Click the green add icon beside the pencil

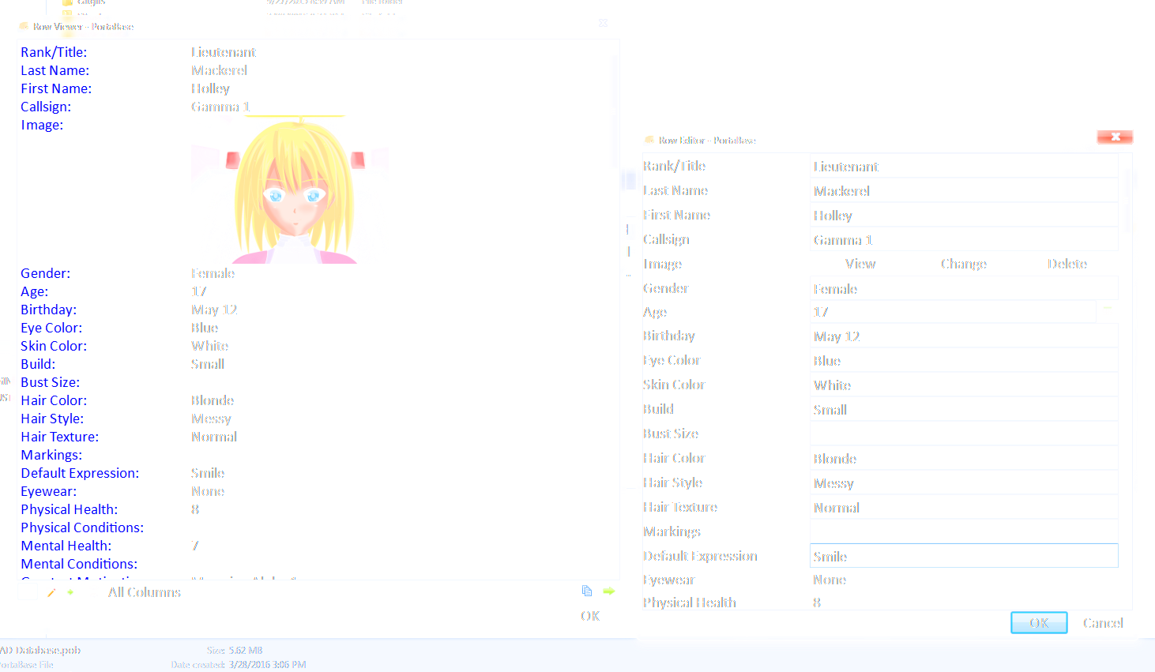70,592
